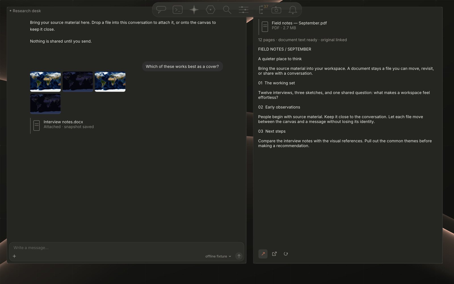Click the circular refresh arrow icon

tap(286, 254)
